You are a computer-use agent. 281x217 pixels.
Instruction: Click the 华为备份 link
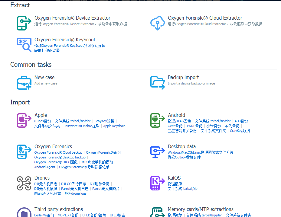(232, 126)
